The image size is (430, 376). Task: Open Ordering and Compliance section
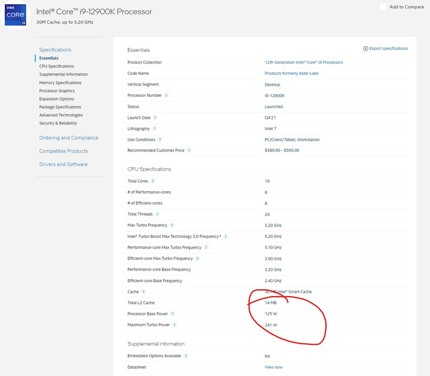click(x=69, y=138)
